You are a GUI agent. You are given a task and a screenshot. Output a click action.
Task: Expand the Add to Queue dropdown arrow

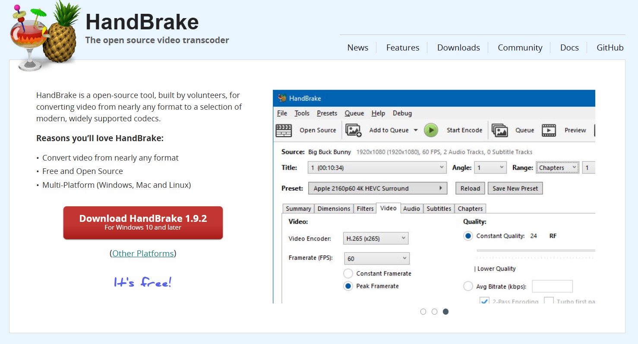pyautogui.click(x=416, y=130)
